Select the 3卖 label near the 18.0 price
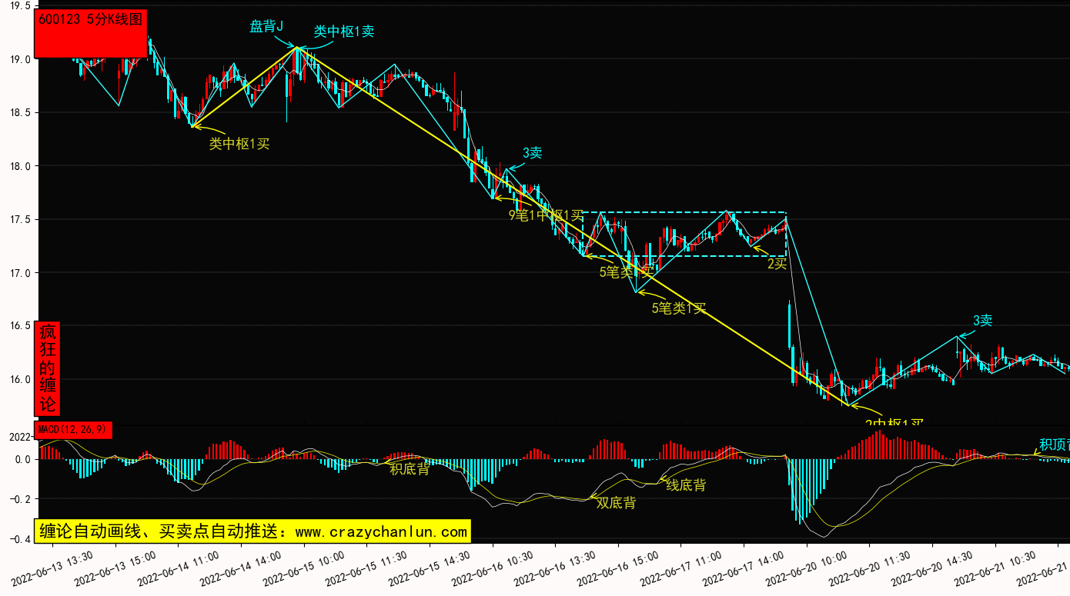Image resolution: width=1070 pixels, height=596 pixels. [x=532, y=152]
